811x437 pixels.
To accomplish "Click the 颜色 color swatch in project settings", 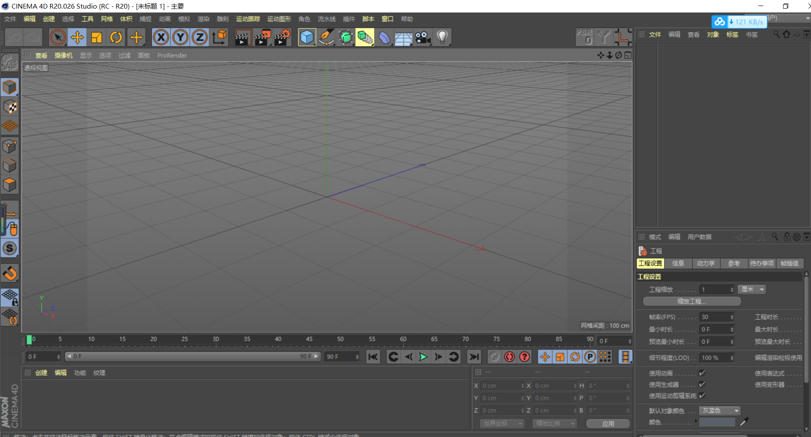I will coord(716,422).
